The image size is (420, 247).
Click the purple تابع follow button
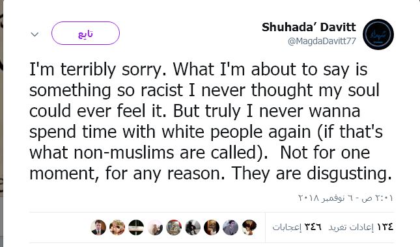(x=85, y=33)
